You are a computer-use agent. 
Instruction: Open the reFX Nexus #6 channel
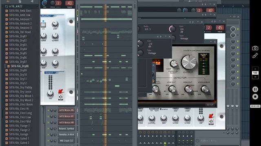(66, 110)
